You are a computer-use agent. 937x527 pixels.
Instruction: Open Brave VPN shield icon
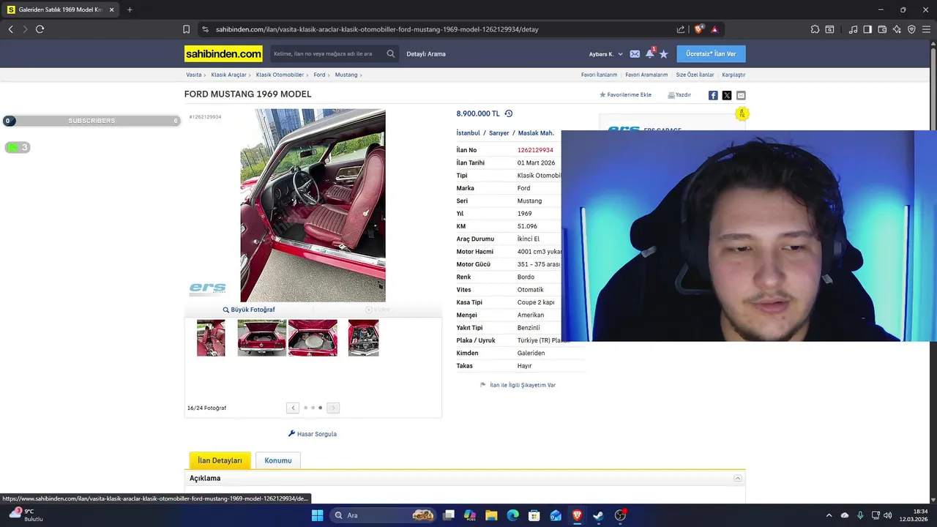[911, 29]
